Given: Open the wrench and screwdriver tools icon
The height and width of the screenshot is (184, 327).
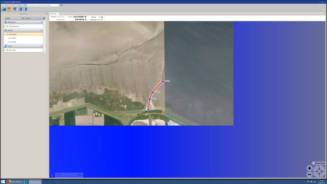Looking at the screenshot, I should click(x=15, y=9).
